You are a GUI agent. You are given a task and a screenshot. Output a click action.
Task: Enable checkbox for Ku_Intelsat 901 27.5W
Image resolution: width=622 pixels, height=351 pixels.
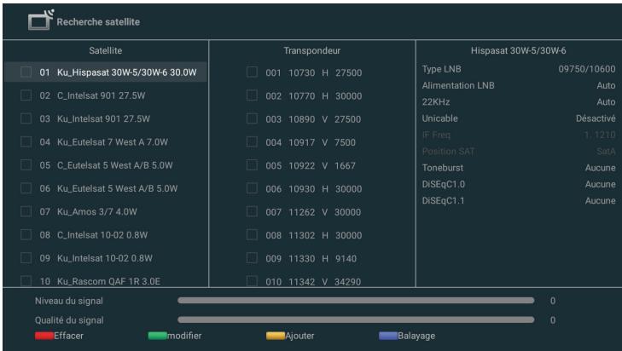click(26, 118)
